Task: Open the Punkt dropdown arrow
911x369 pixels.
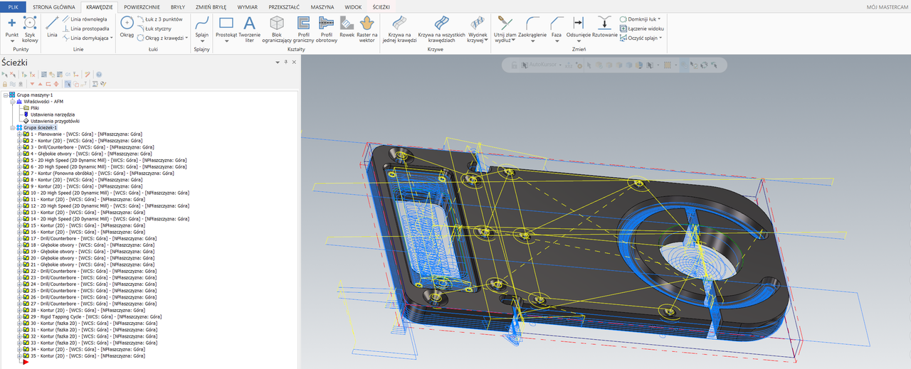Action: (x=11, y=41)
